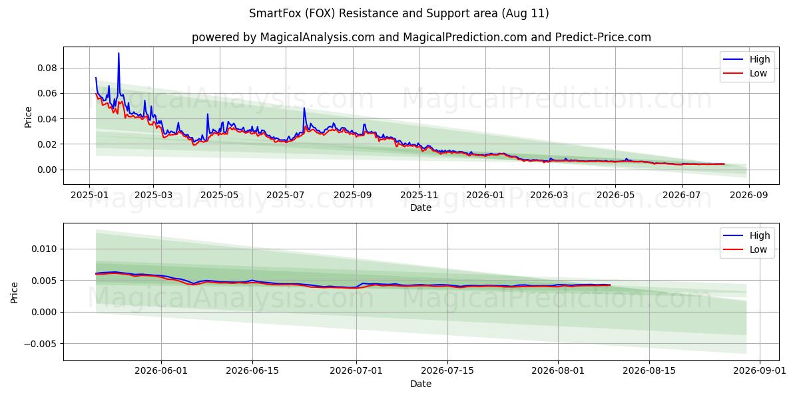The height and width of the screenshot is (399, 799).
Task: Click the −0.005 y-axis tick label
Action: [x=41, y=344]
